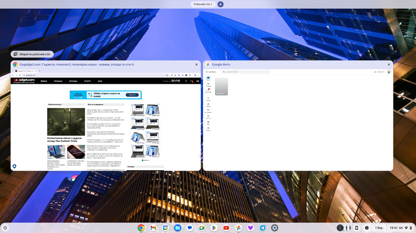Launch Google Meet from the shelf

(x=202, y=228)
